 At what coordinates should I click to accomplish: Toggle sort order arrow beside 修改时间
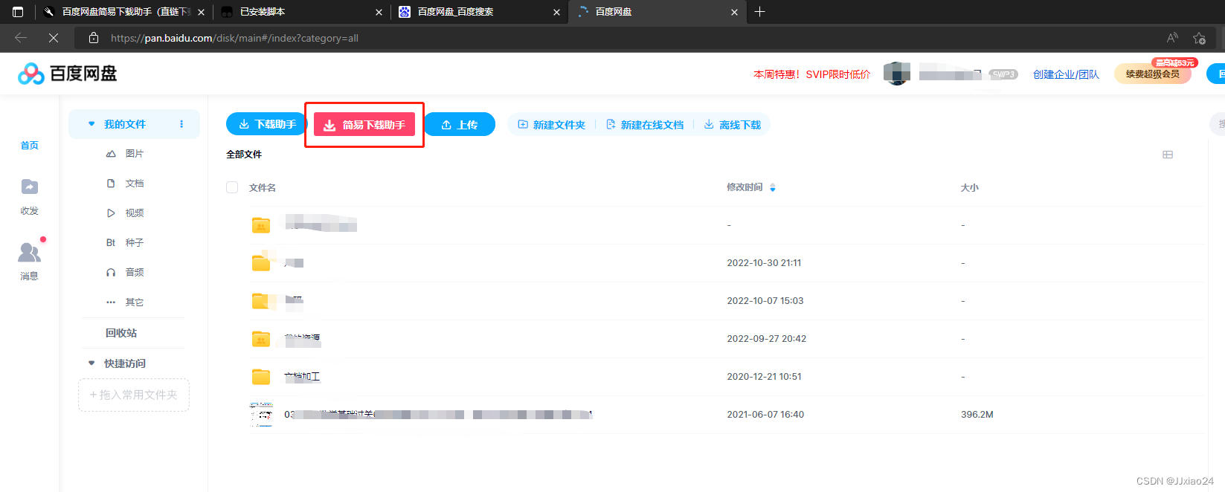773,187
